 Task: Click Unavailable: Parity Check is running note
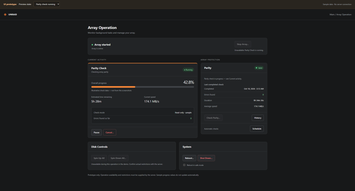coord(249,50)
